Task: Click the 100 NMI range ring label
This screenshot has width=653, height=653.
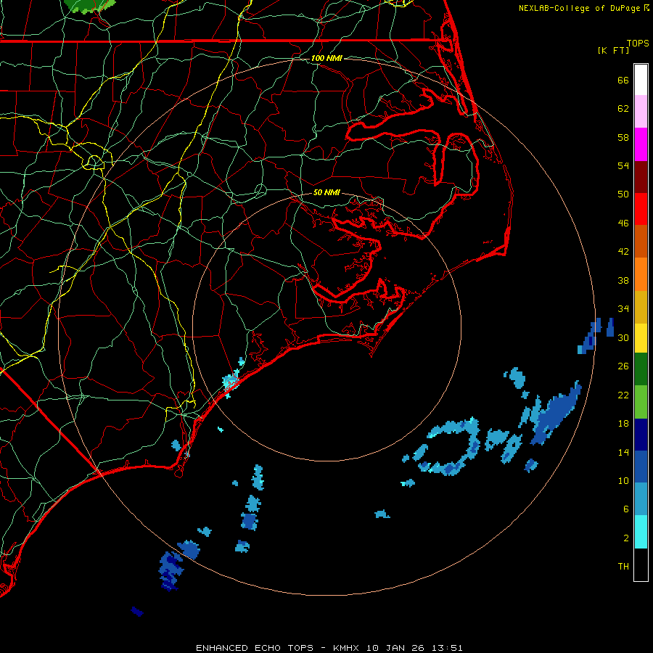Action: pyautogui.click(x=326, y=58)
